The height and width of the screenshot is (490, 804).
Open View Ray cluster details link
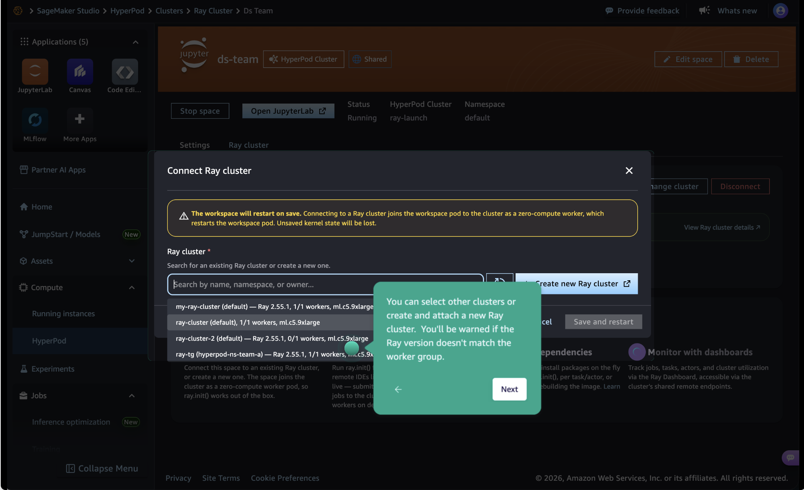pyautogui.click(x=722, y=227)
